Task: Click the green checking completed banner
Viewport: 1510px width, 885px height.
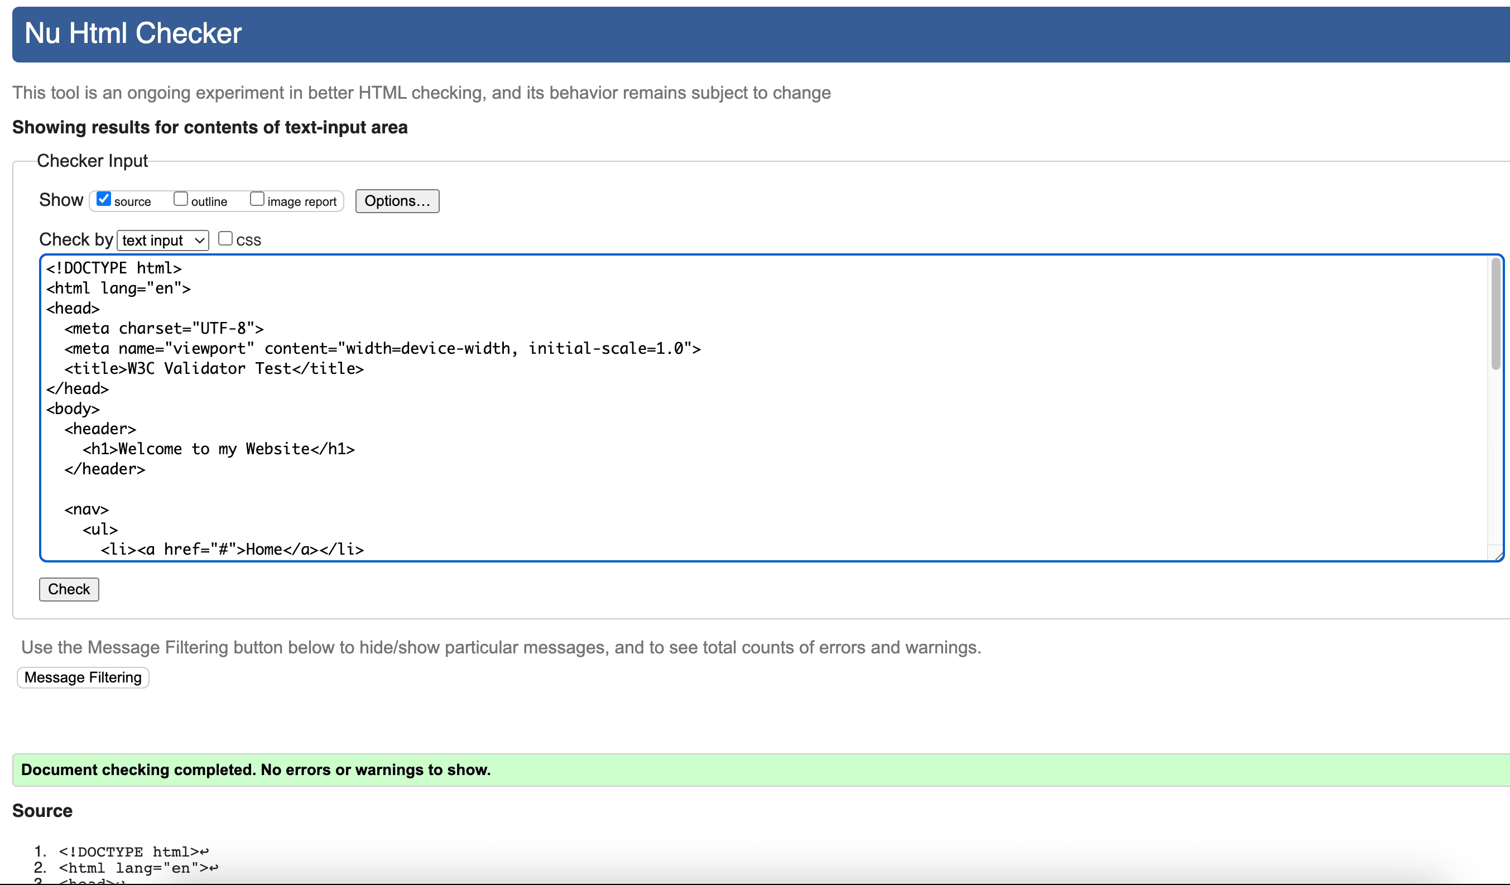Action: (x=256, y=769)
